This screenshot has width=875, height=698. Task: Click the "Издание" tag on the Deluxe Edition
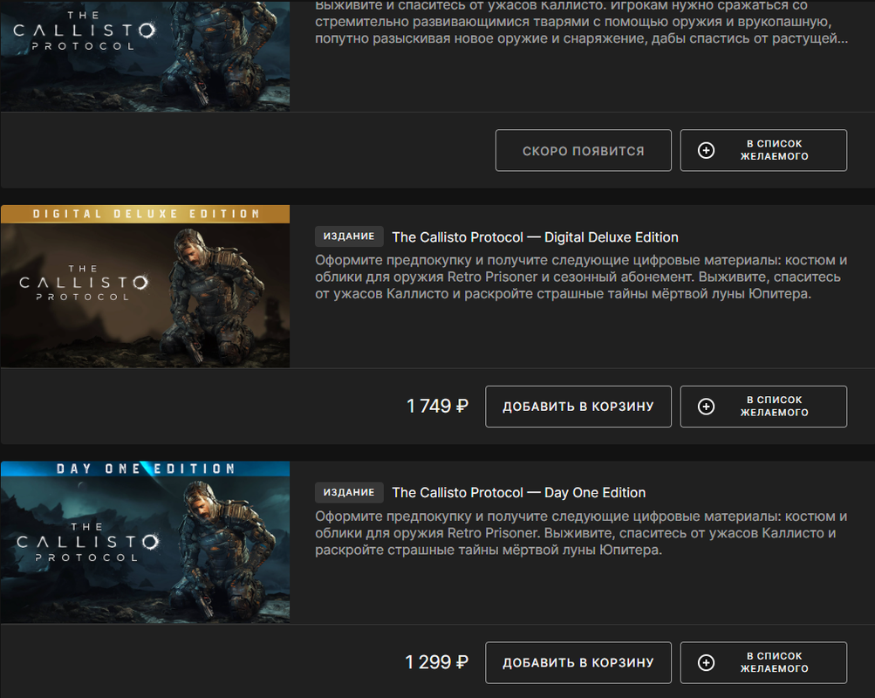349,236
